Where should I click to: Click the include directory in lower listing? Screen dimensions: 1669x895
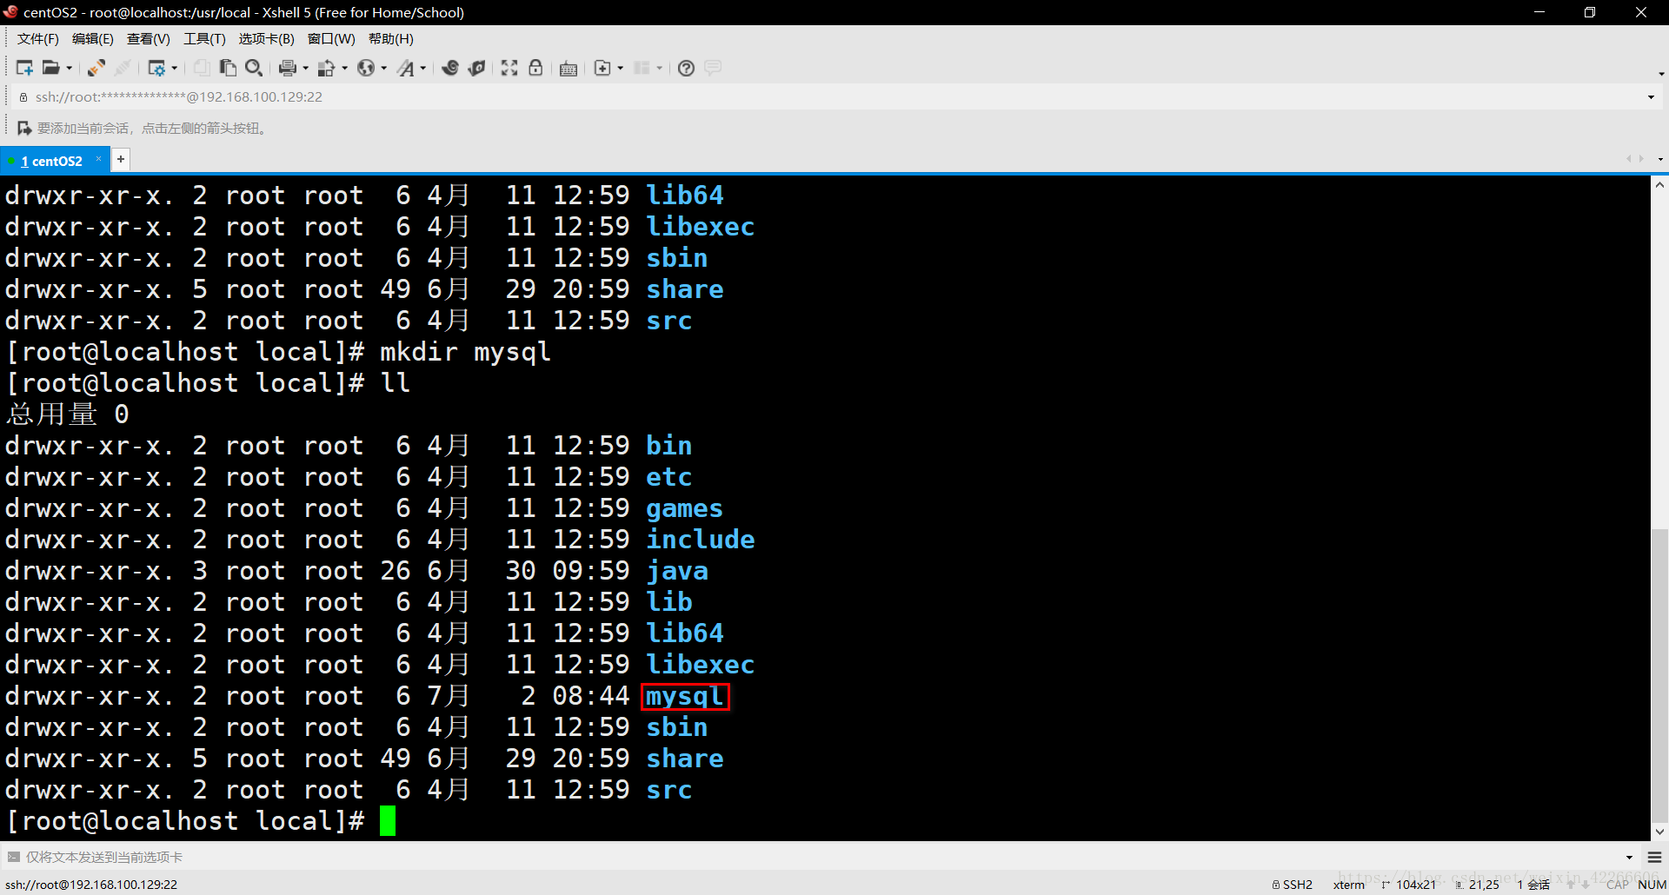700,540
